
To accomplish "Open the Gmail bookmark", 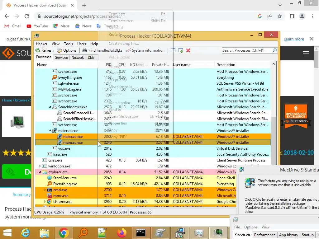I will click(13, 26).
